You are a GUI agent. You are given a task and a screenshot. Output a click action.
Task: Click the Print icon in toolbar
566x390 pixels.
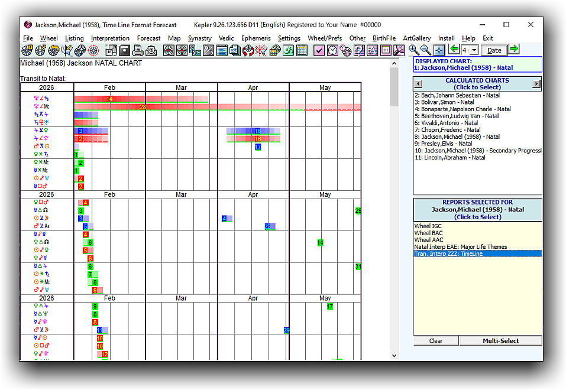(138, 51)
